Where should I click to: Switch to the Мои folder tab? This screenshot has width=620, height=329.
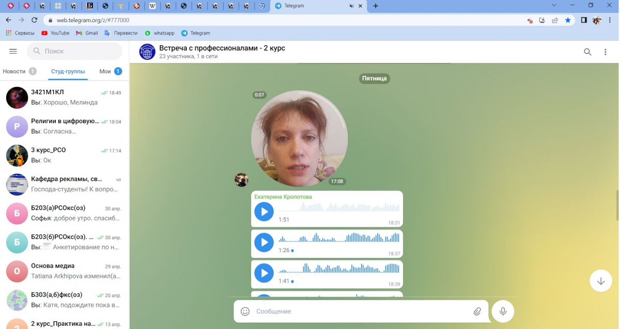110,72
